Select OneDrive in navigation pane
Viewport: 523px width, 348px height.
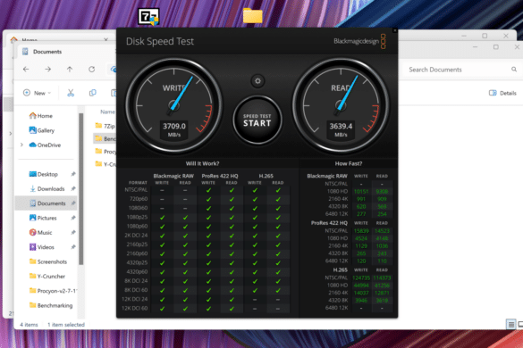tap(45, 145)
